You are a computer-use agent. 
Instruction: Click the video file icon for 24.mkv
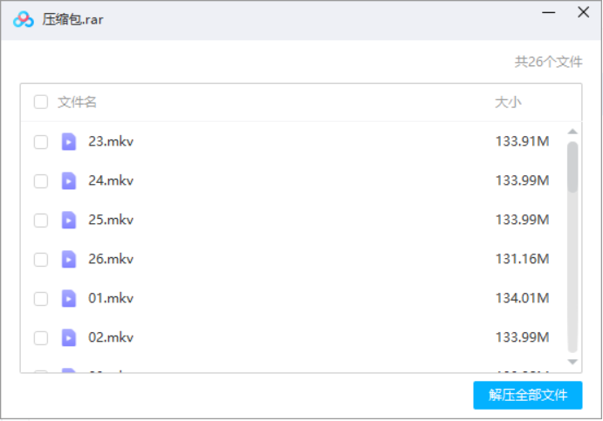pos(69,181)
